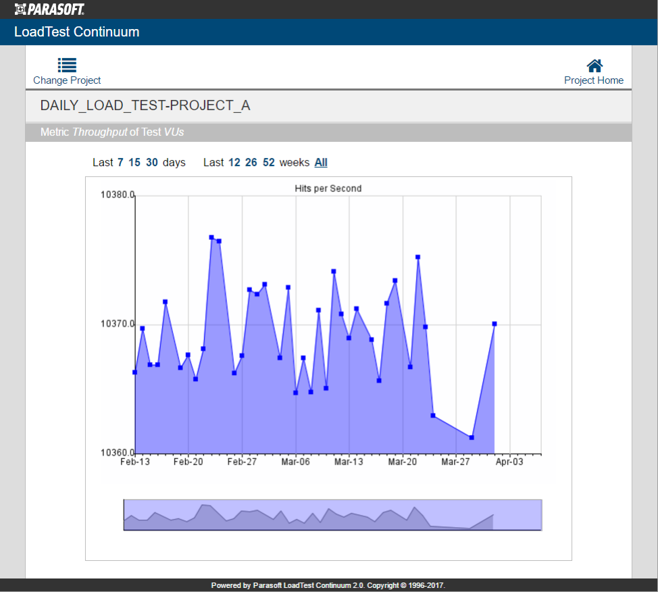This screenshot has width=658, height=592.
Task: Select the 'DAILY_LOAD_TEST-PROJECT_A' project heading
Action: [145, 105]
